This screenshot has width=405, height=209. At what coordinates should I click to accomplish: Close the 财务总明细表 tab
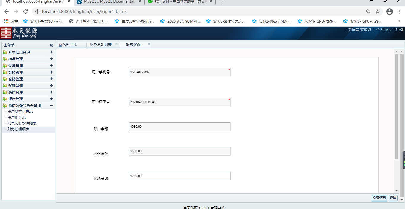(116, 44)
